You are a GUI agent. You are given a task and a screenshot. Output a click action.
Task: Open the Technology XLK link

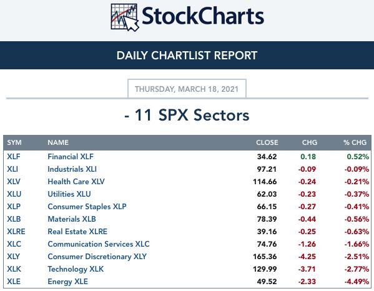pyautogui.click(x=76, y=269)
